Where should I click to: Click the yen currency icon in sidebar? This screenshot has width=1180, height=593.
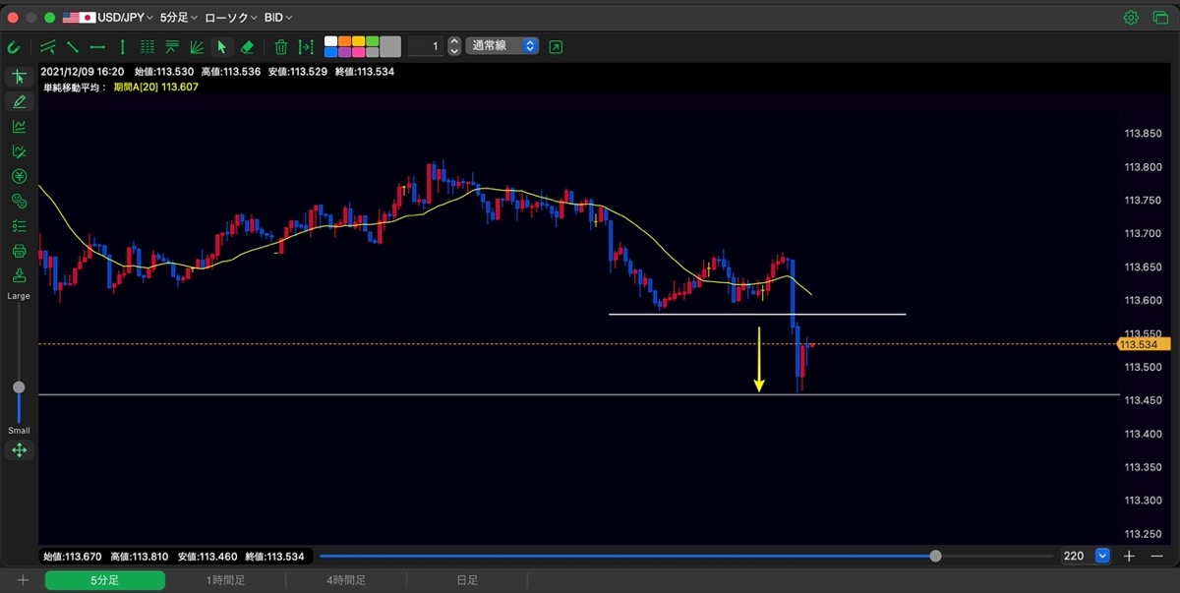click(19, 176)
